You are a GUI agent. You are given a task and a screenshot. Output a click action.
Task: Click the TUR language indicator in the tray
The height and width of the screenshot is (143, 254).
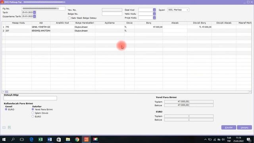click(x=229, y=138)
